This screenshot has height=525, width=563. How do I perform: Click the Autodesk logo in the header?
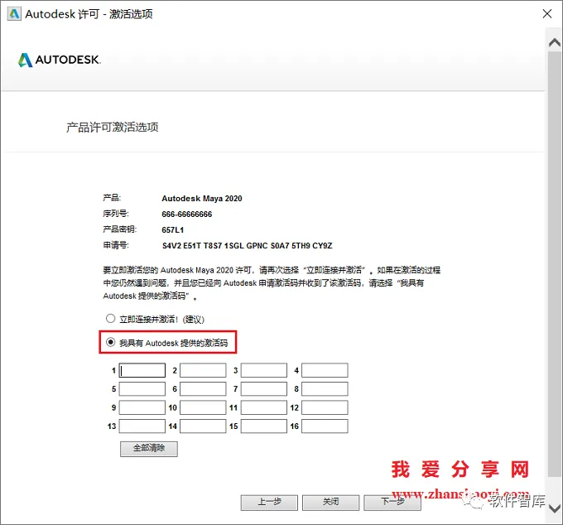60,60
